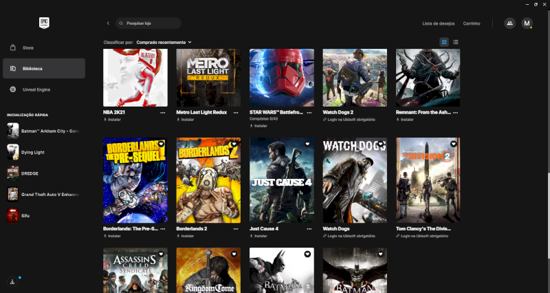The height and width of the screenshot is (293, 550).
Task: Switch to list view
Action: 456,42
